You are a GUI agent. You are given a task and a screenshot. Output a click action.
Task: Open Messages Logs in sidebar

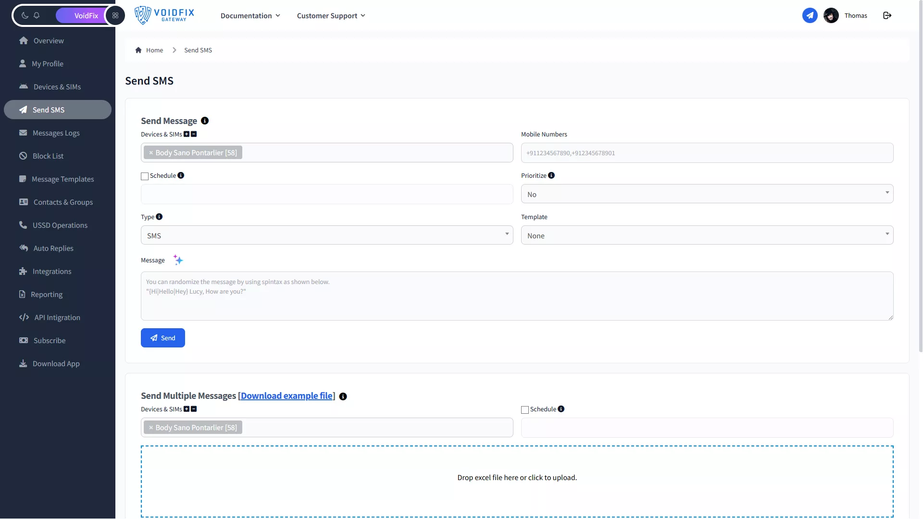56,133
